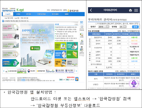Click the 한국감정원 logo in K-apt header
The height and width of the screenshot is (108, 142).
(x=73, y=11)
